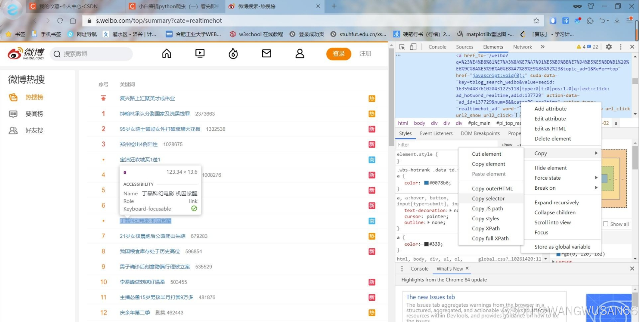Image resolution: width=639 pixels, height=322 pixels.
Task: Expand the Copy submenu arrow
Action: [x=596, y=153]
